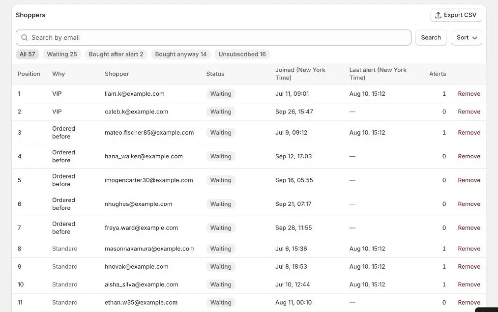Click the Joined (New York Time) header
Screen dimensions: 498x312
click(300, 74)
